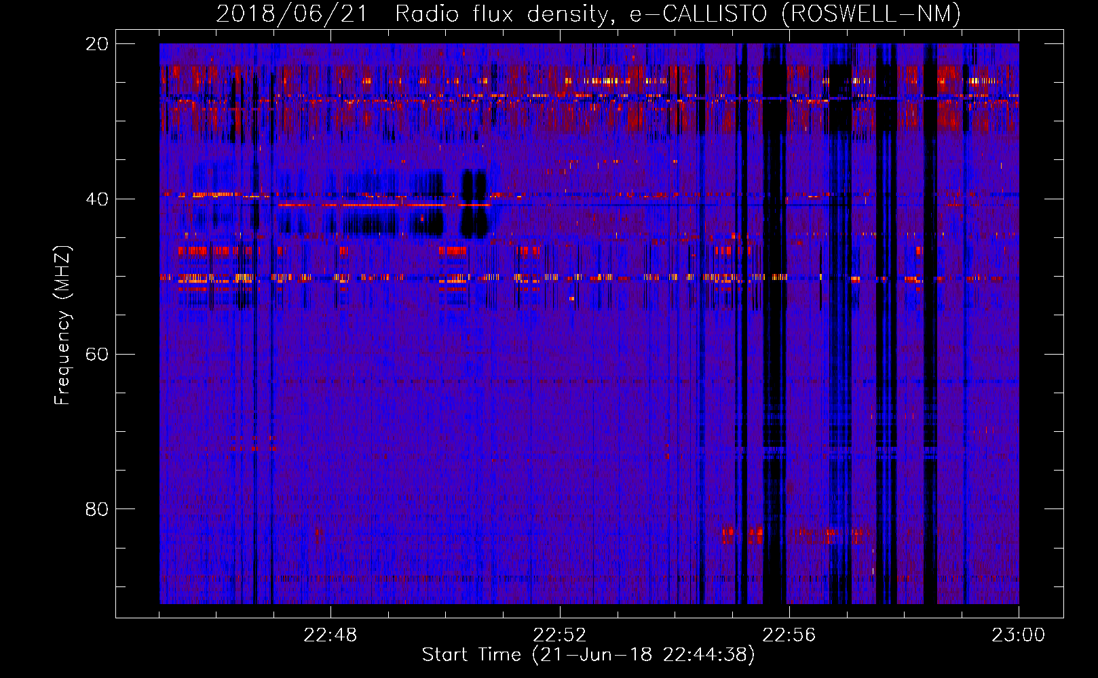The height and width of the screenshot is (678, 1098).
Task: Click the "Frequency (MHZ)" axis label
Action: pos(62,325)
